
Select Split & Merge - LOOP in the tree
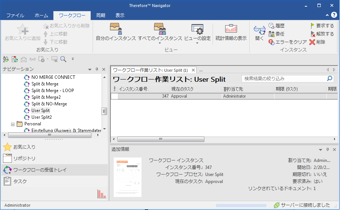(53, 91)
